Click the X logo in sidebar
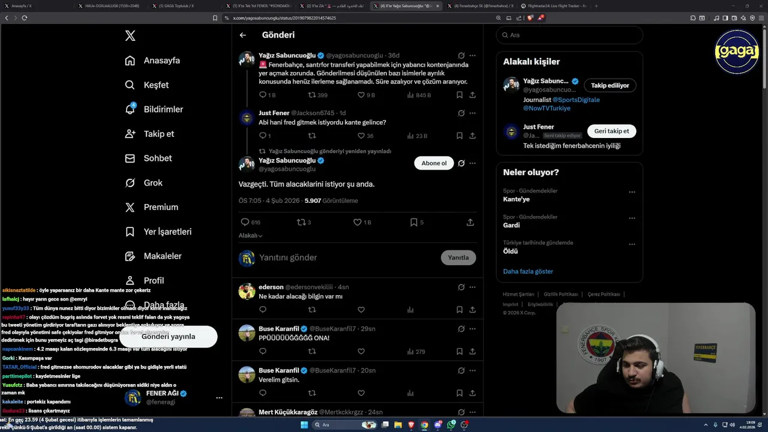This screenshot has width=768, height=432. [x=130, y=36]
